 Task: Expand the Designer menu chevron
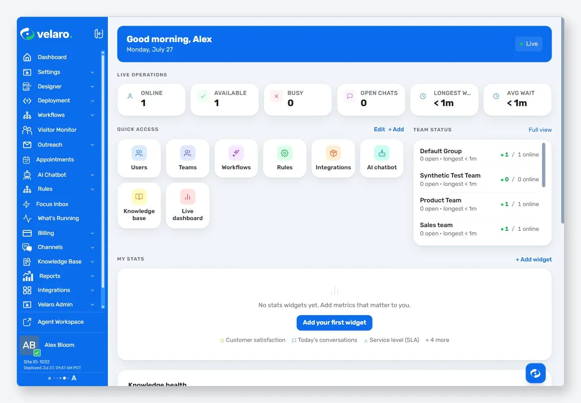(x=93, y=87)
